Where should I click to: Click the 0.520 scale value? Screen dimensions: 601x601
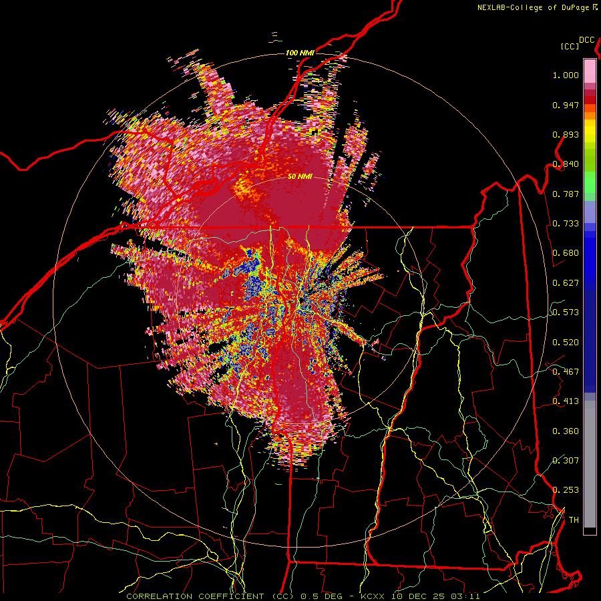coord(566,343)
